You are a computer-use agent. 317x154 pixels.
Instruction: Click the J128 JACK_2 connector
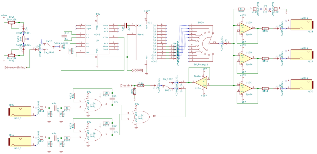coord(302,25)
